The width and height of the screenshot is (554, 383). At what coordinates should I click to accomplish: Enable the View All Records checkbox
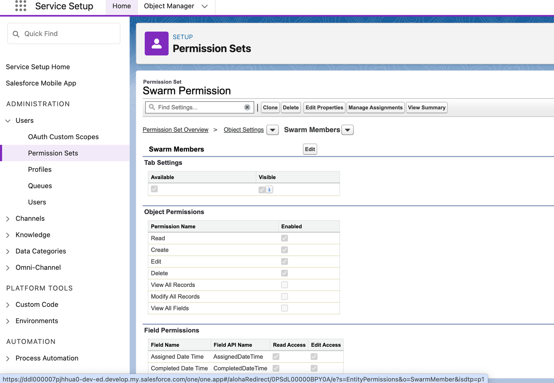pyautogui.click(x=285, y=285)
